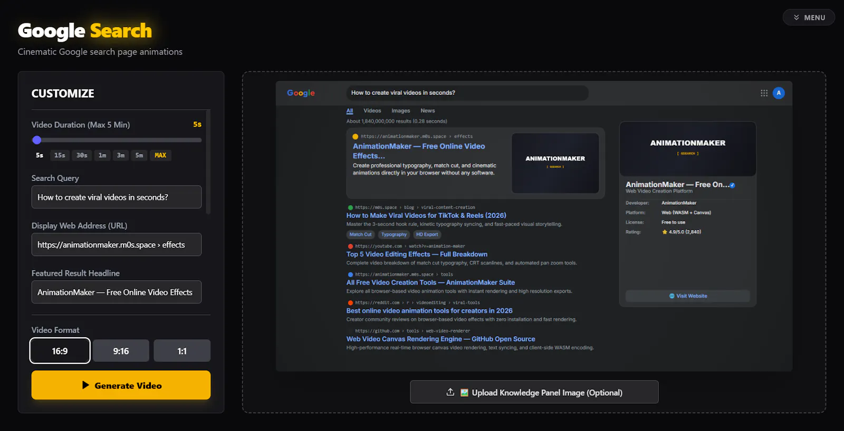
Task: Click the red favicon of reddit.com result
Action: pyautogui.click(x=350, y=303)
